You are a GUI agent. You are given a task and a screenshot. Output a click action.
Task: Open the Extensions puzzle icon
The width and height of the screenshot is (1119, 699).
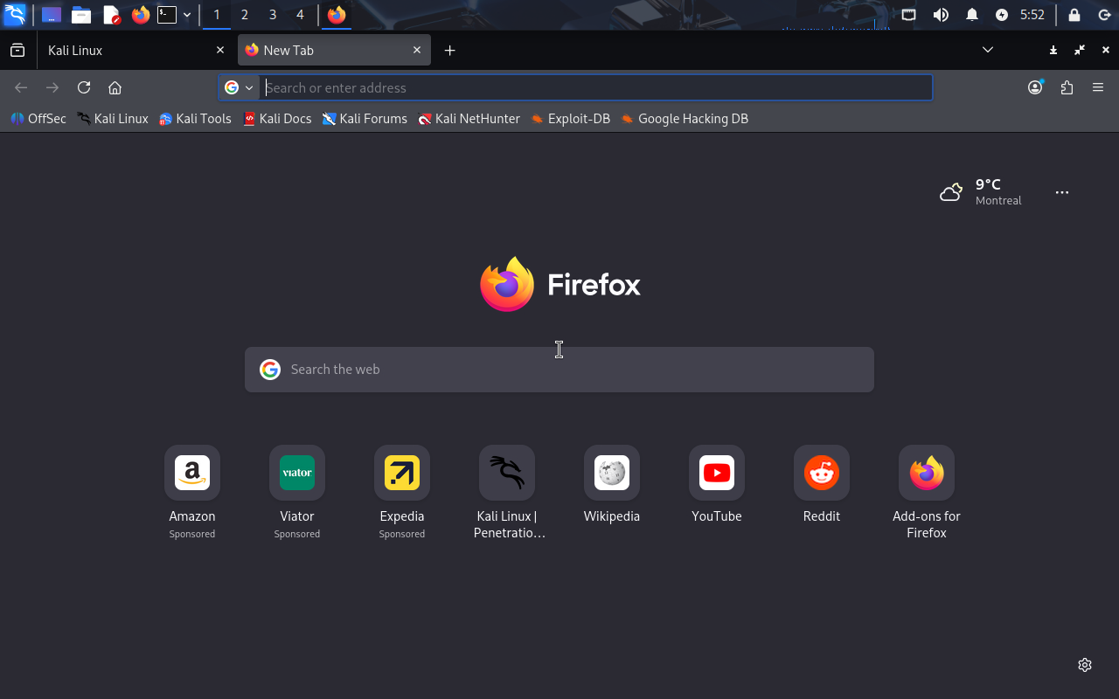point(1067,87)
